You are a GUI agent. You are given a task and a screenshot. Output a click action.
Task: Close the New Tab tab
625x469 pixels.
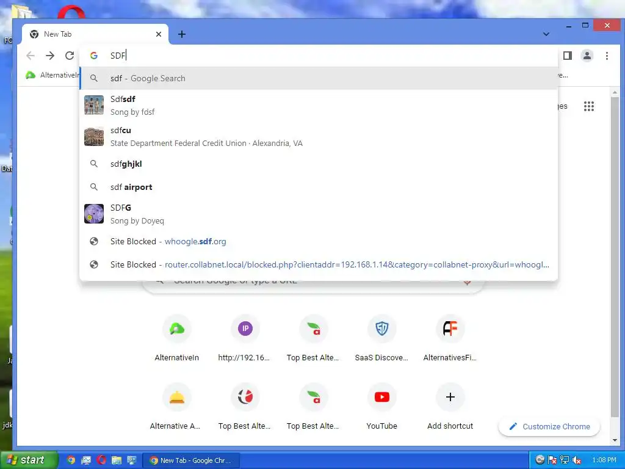pos(159,34)
